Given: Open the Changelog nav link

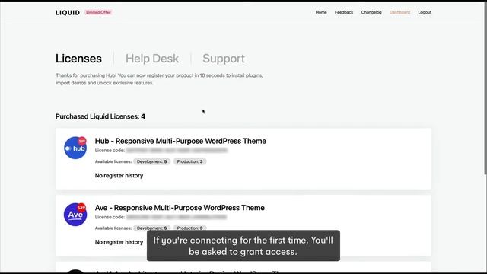Looking at the screenshot, I should coord(371,12).
